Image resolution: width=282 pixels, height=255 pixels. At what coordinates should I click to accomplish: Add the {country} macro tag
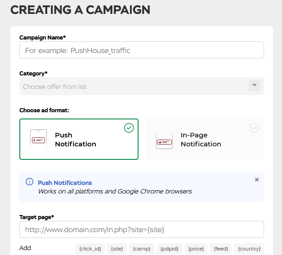click(249, 249)
